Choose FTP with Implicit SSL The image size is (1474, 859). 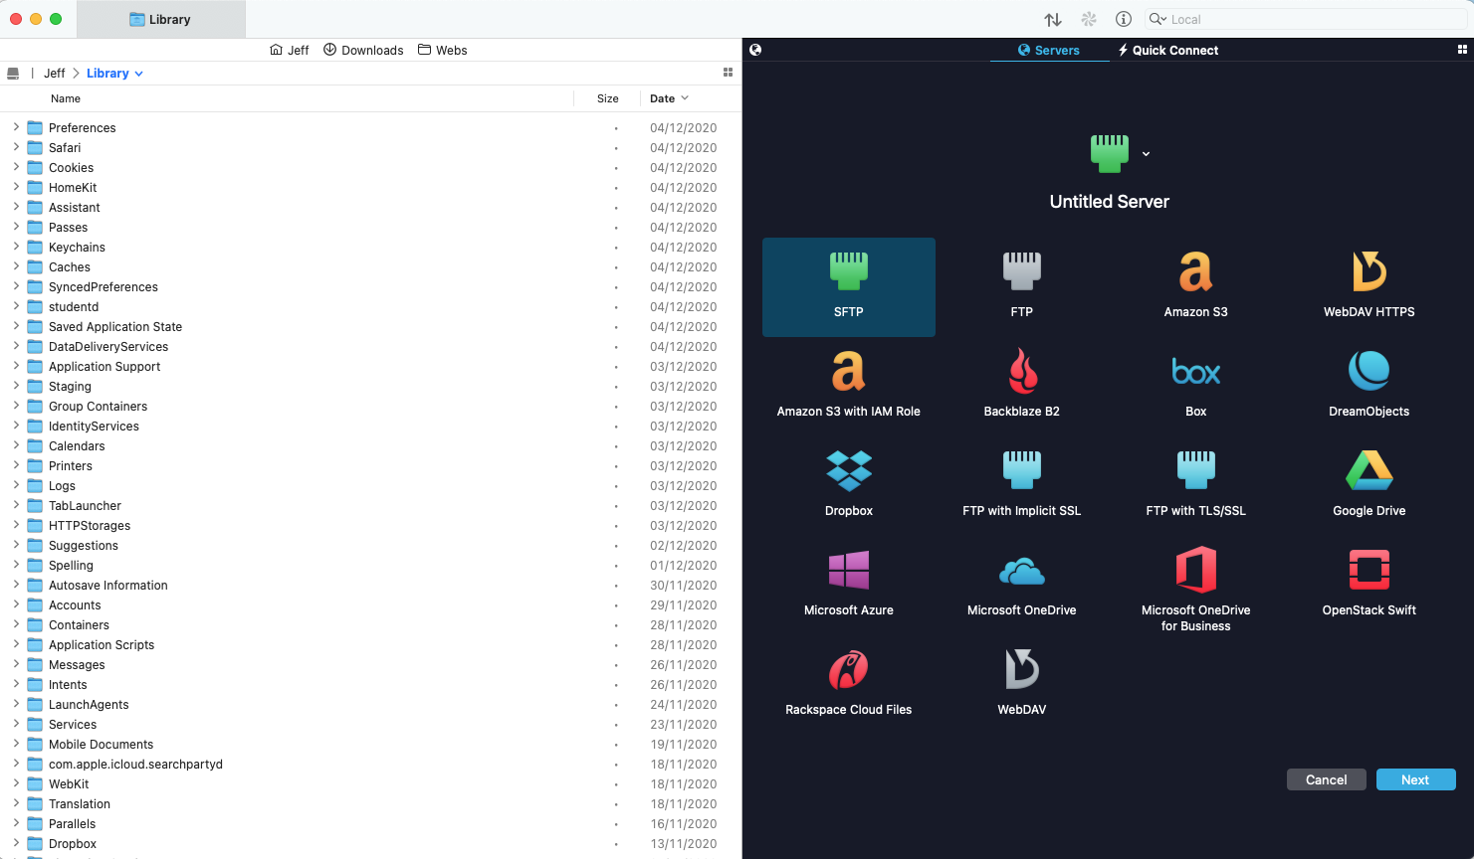1022,485
